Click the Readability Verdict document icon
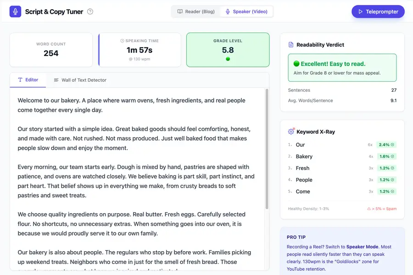 [x=291, y=45]
